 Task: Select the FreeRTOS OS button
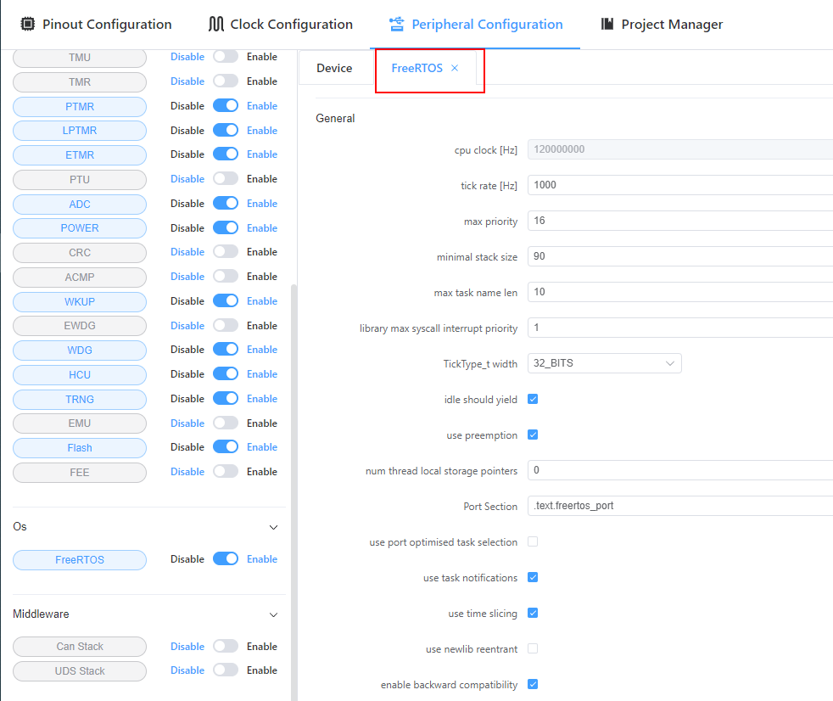tap(80, 559)
